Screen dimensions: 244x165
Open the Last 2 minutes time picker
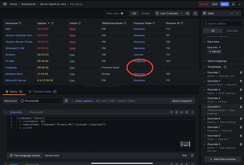(169, 13)
